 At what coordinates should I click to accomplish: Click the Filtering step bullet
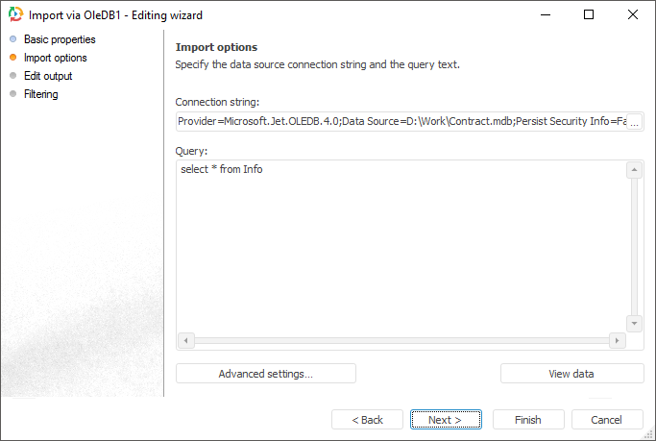tap(12, 94)
